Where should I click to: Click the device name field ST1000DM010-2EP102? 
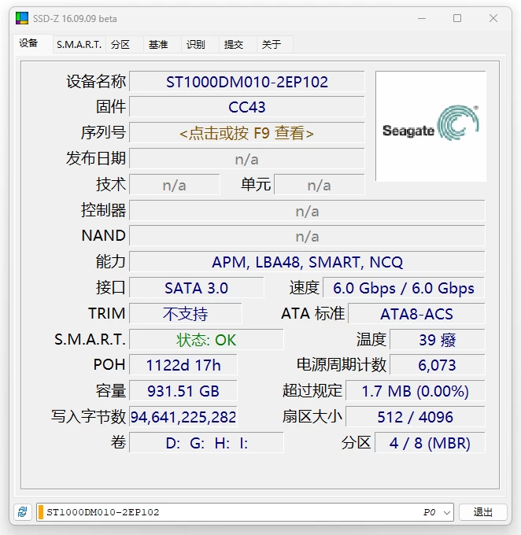pyautogui.click(x=246, y=82)
